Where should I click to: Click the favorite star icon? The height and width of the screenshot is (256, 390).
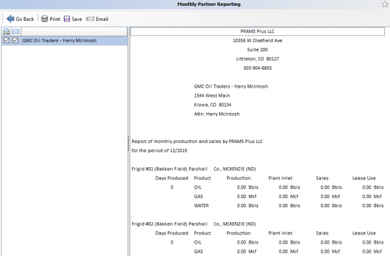click(x=385, y=4)
